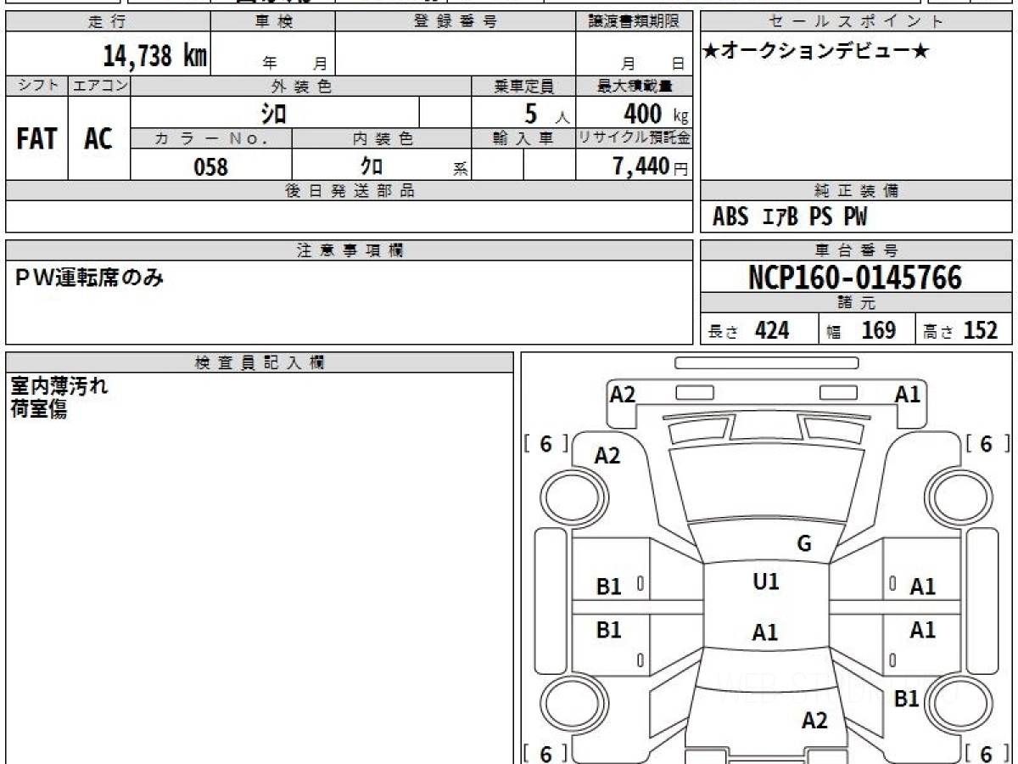
Task: Select the シフト header cell
Action: (36, 86)
